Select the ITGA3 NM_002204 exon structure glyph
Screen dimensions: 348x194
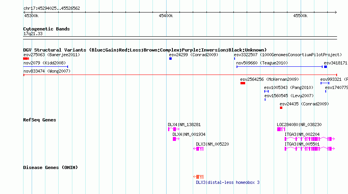coord(310,139)
